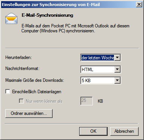Click the 'Einschließlich Dateianlagen' label text
This screenshot has width=144, height=140.
point(37,92)
